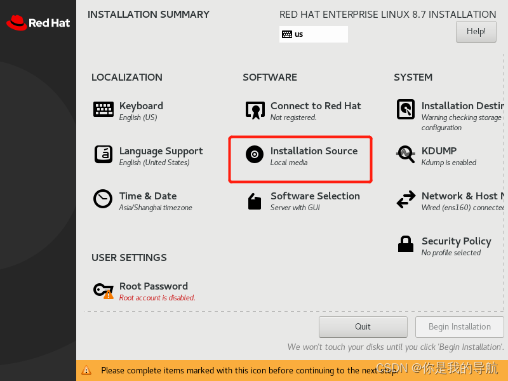Click 'Local media' status text
This screenshot has height=381, width=508.
pyautogui.click(x=289, y=163)
